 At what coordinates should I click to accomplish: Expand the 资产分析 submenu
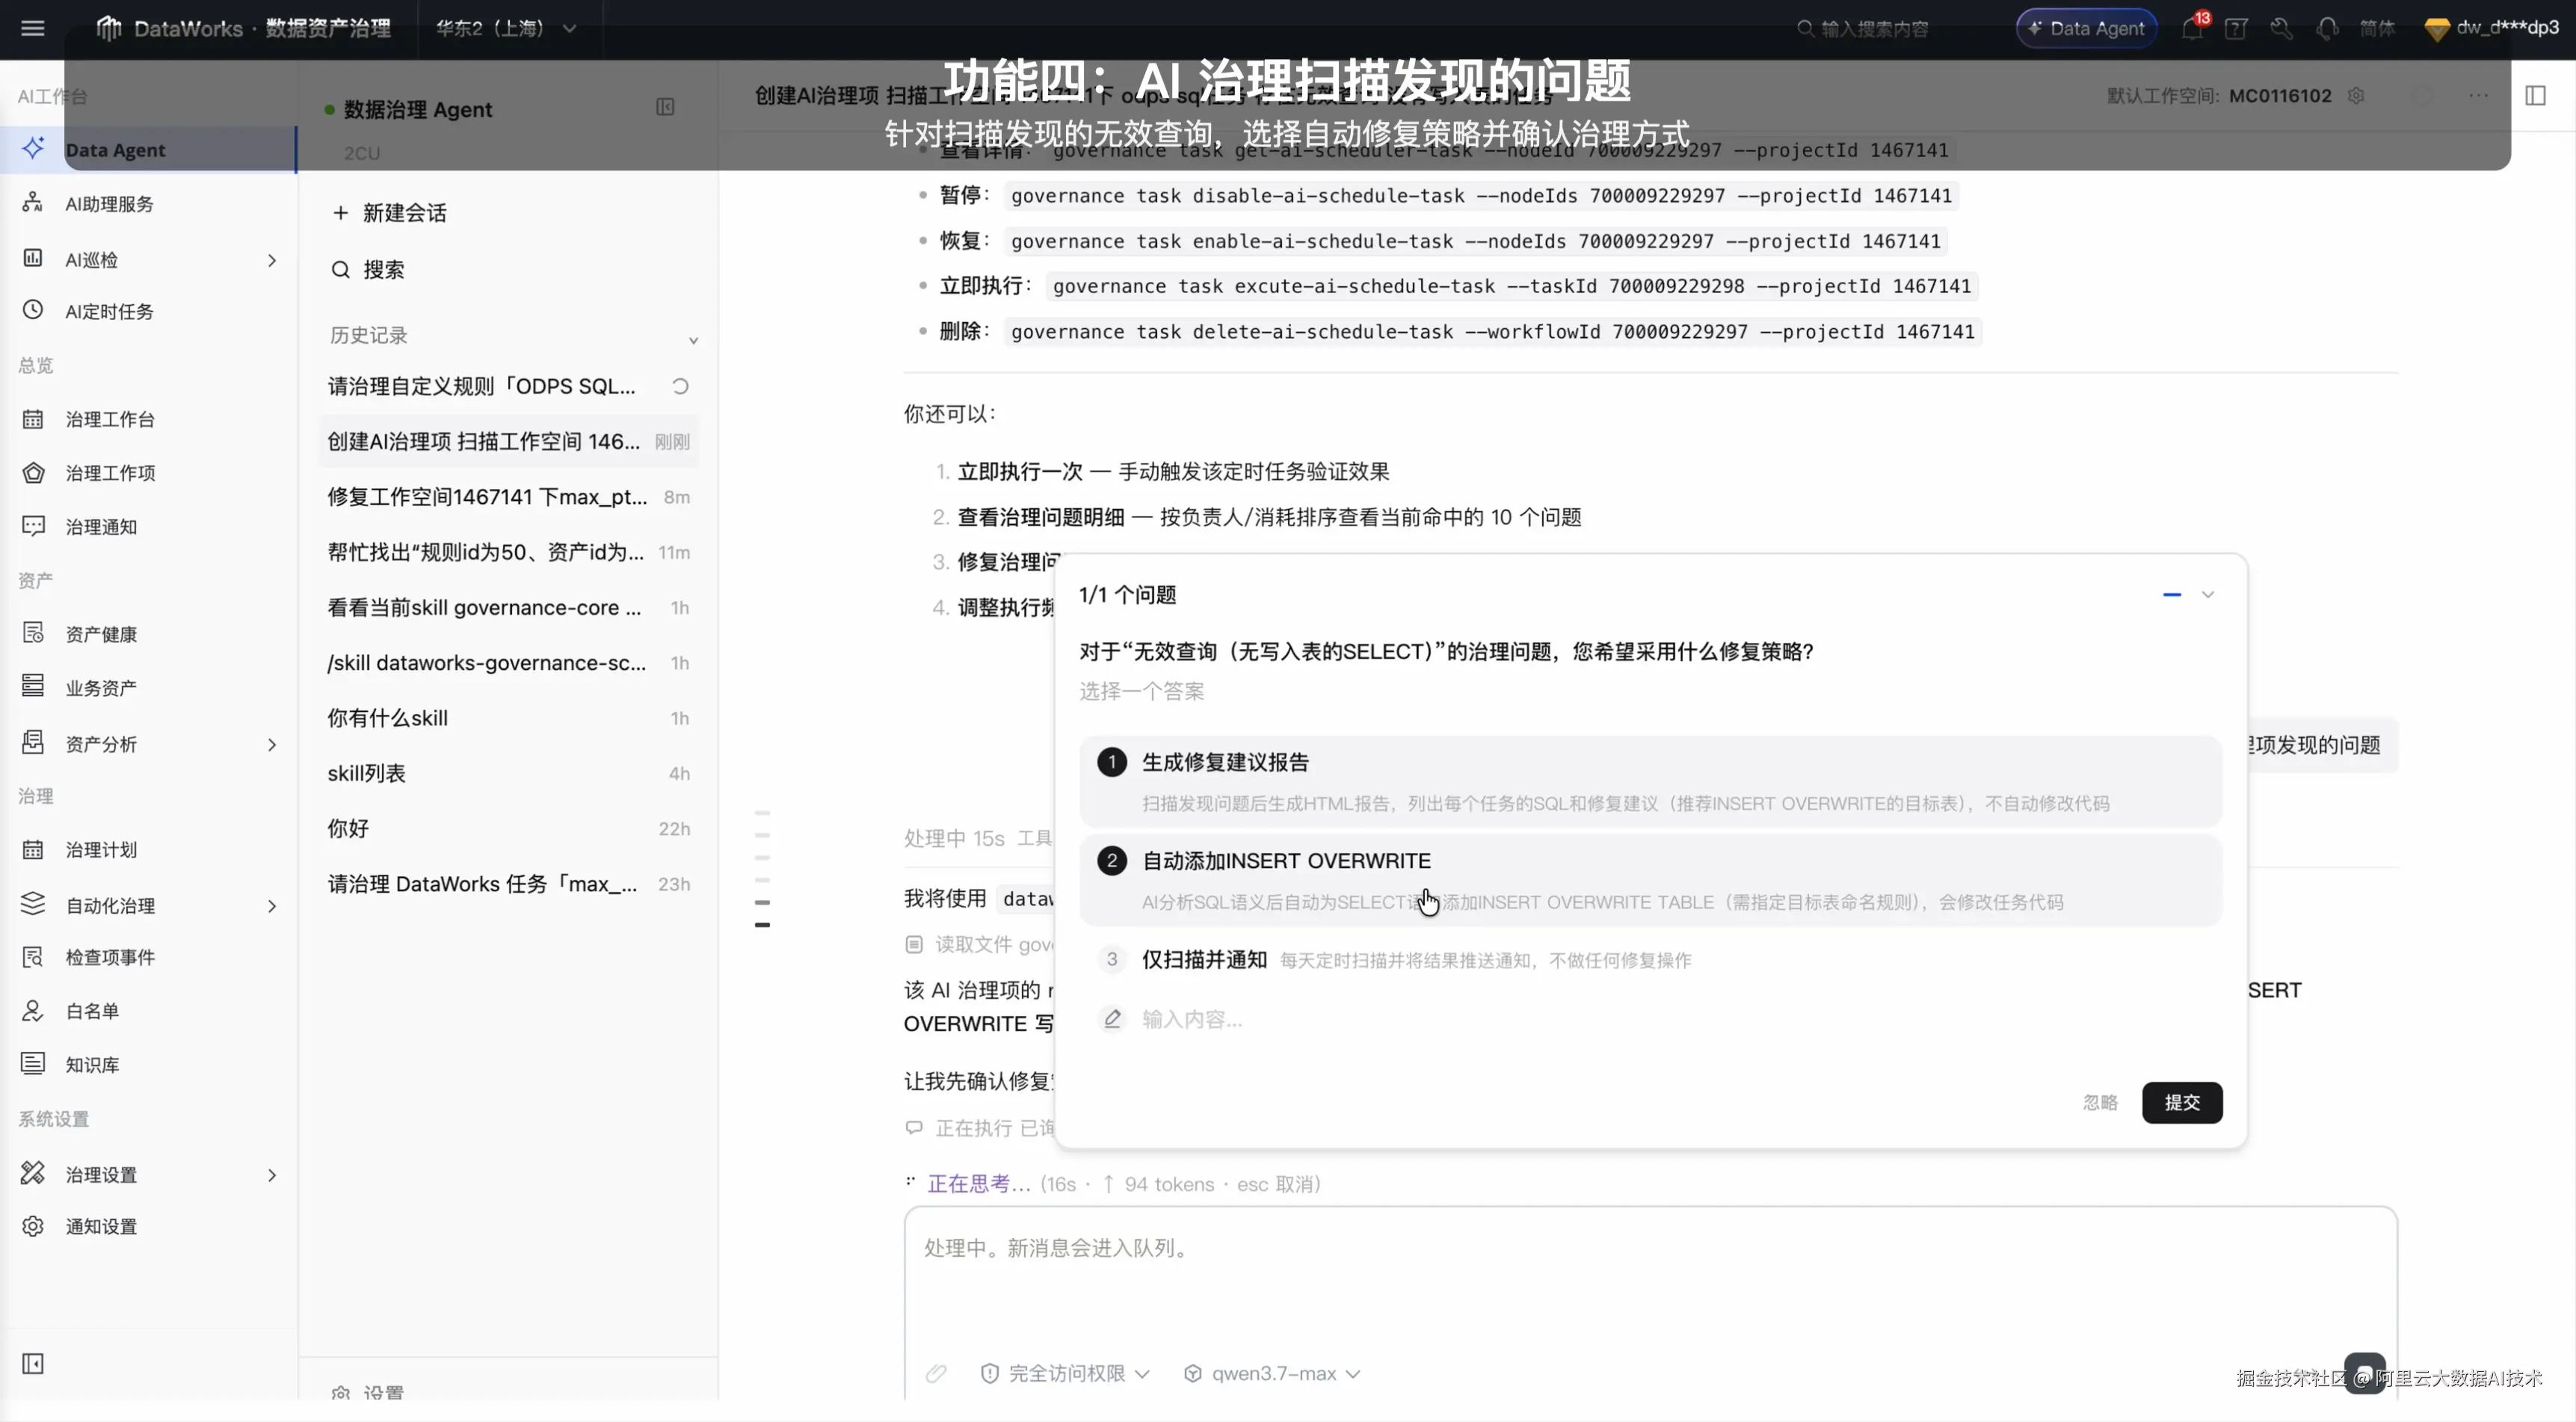[x=272, y=744]
